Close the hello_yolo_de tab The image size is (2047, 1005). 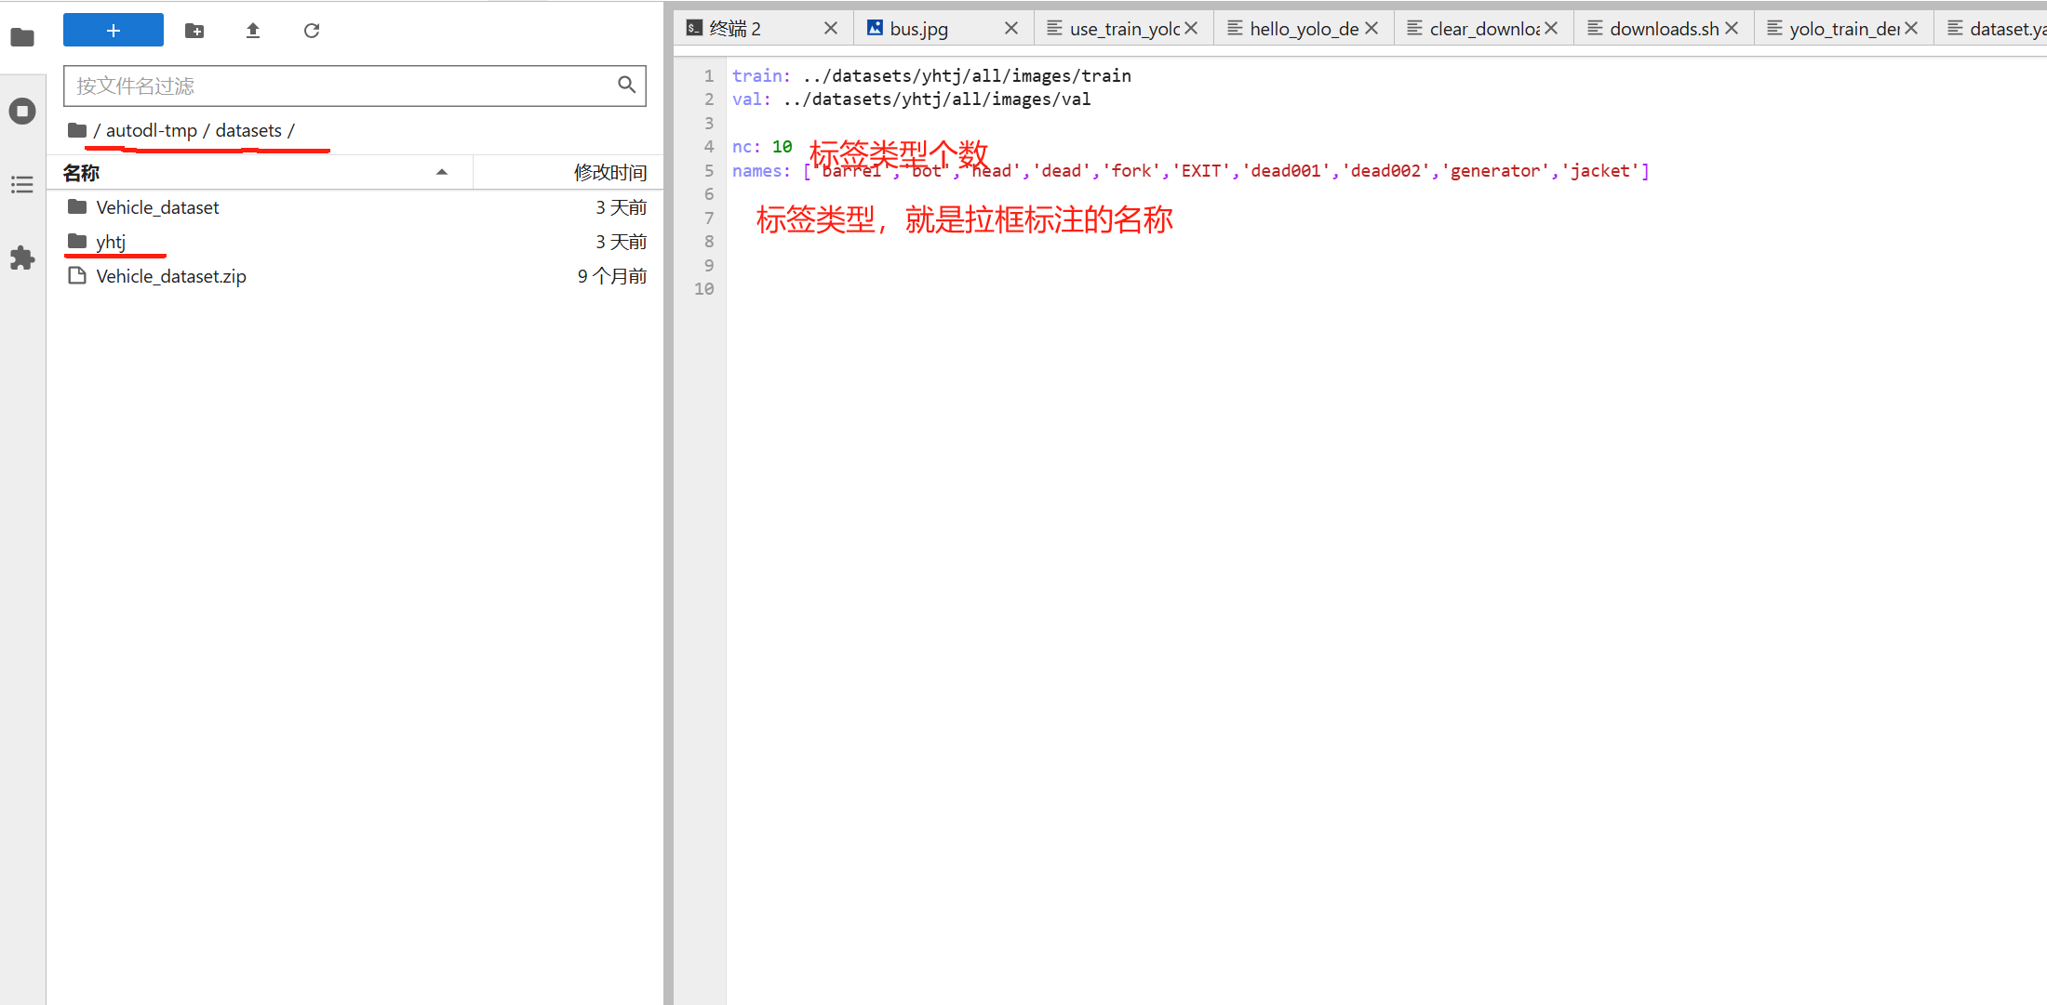1371,29
